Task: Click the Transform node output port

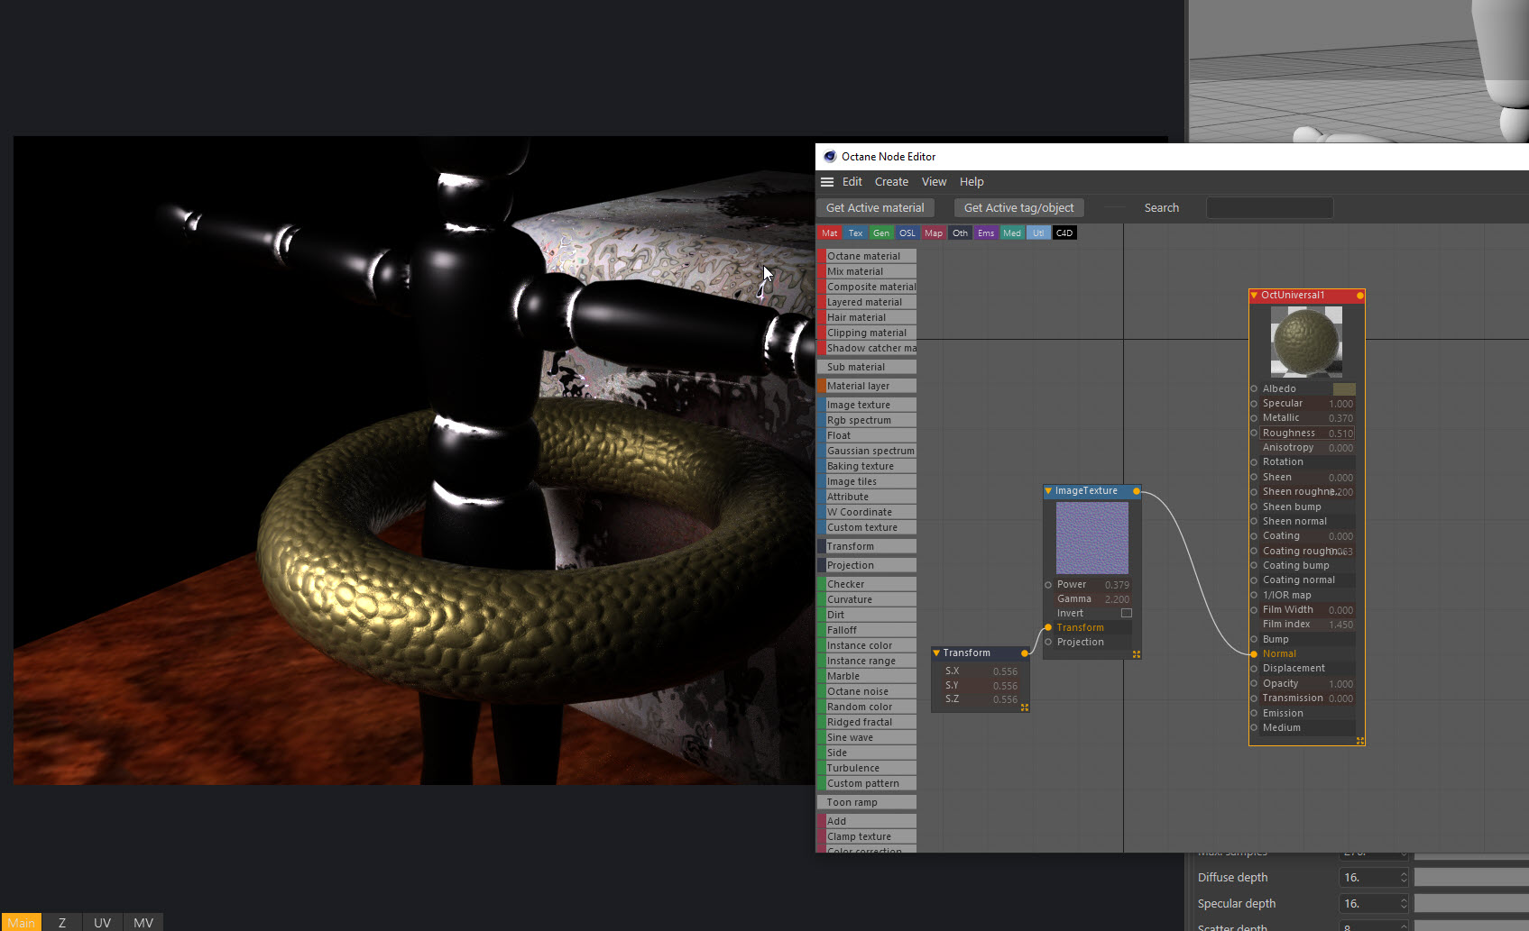Action: [x=1025, y=653]
